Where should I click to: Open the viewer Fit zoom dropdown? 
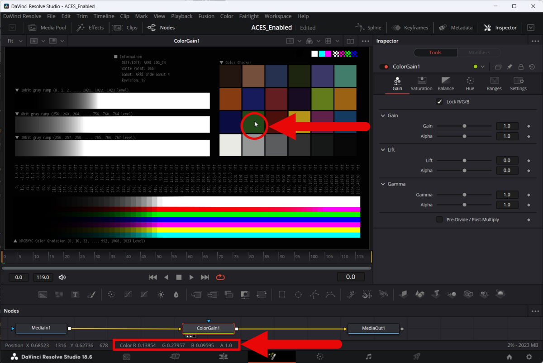pyautogui.click(x=16, y=41)
